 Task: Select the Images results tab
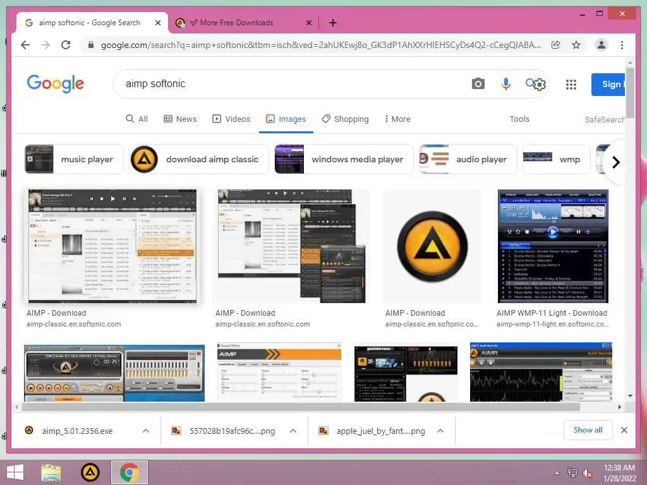tap(286, 119)
